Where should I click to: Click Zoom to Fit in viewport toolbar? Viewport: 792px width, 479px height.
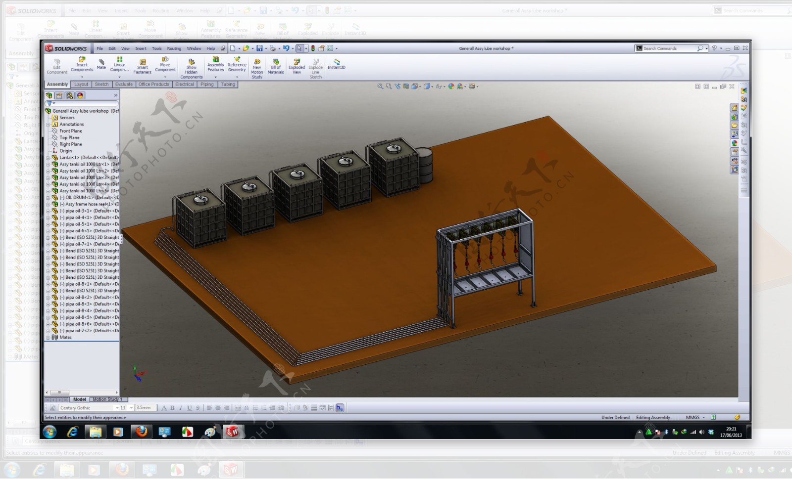[380, 87]
